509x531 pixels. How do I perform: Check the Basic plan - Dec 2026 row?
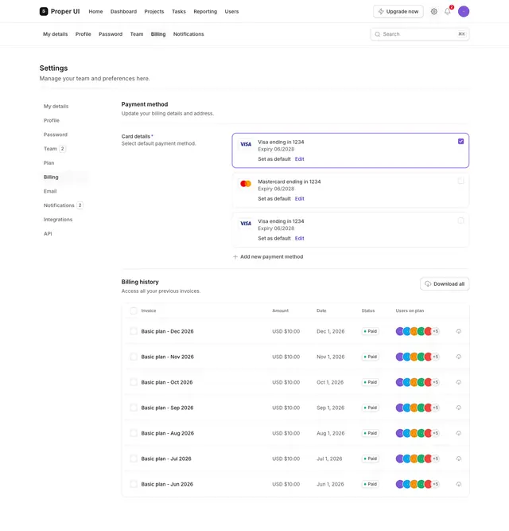click(x=134, y=331)
